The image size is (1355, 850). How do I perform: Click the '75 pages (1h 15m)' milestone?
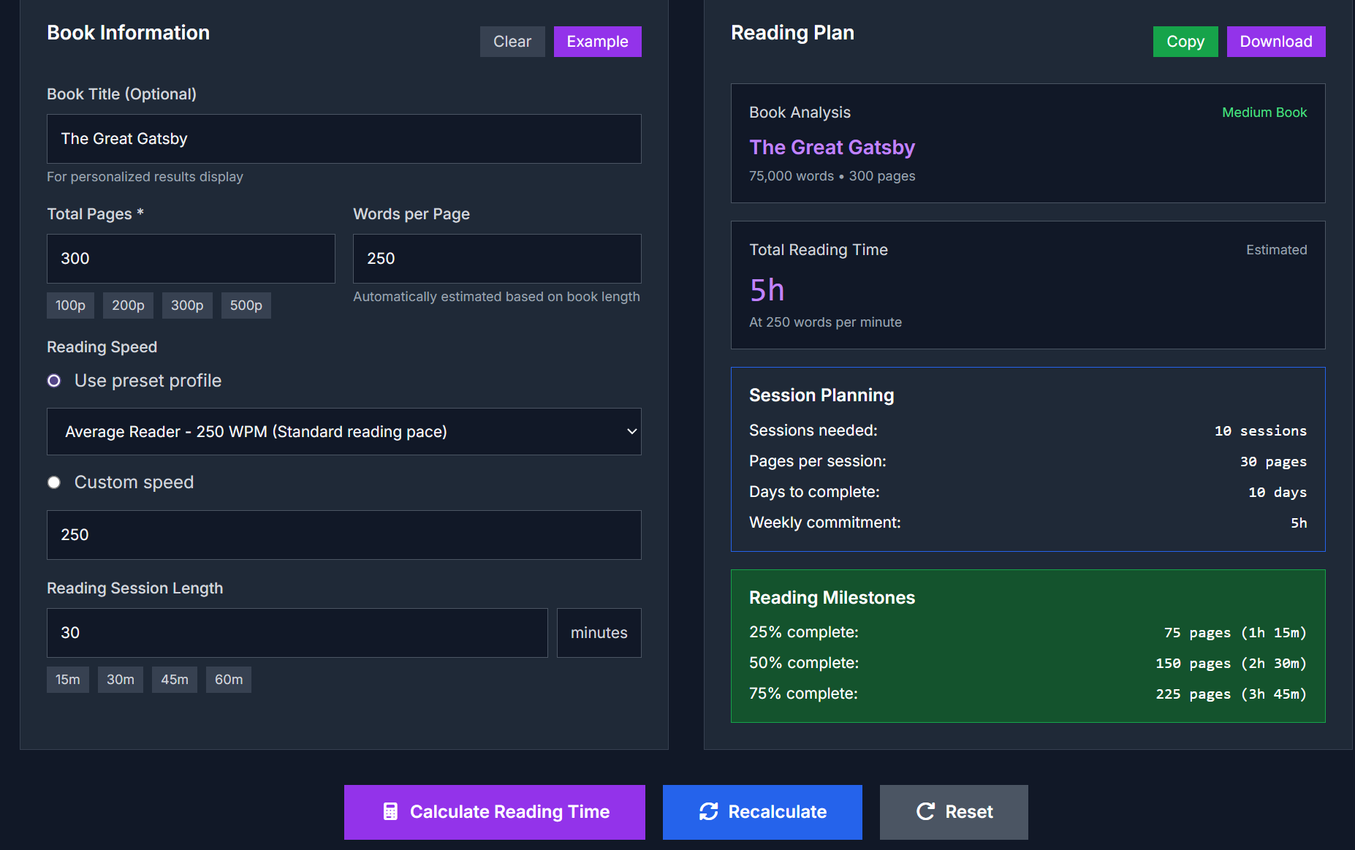click(x=1235, y=633)
